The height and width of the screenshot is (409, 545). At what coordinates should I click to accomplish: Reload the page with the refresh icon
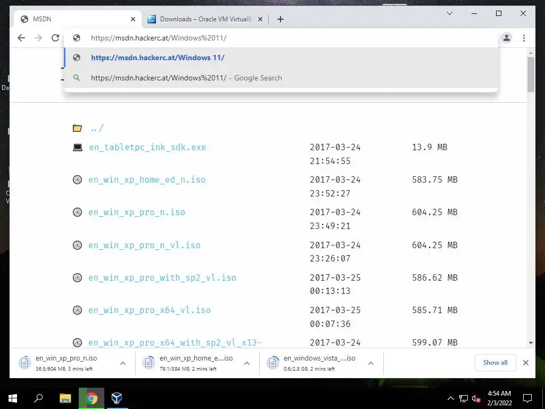click(55, 38)
